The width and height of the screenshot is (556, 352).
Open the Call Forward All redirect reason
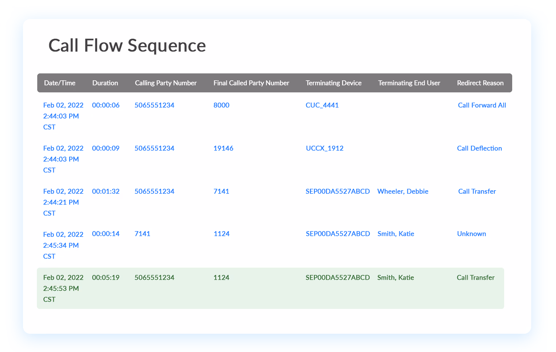click(482, 105)
